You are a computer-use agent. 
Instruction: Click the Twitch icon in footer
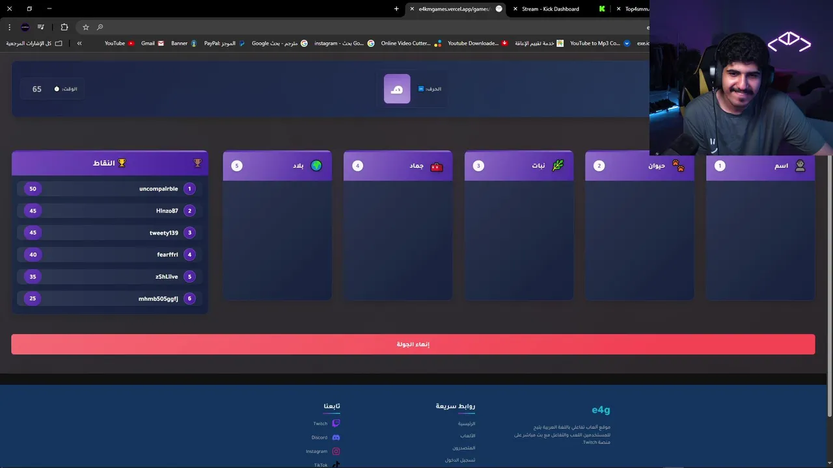[x=336, y=424]
